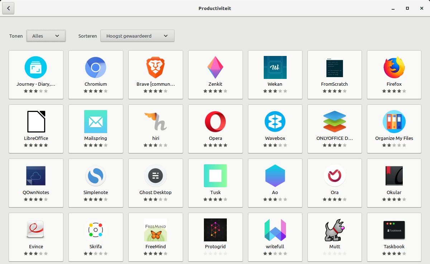Click the Chromium app name
This screenshot has width=430, height=264.
tap(96, 84)
